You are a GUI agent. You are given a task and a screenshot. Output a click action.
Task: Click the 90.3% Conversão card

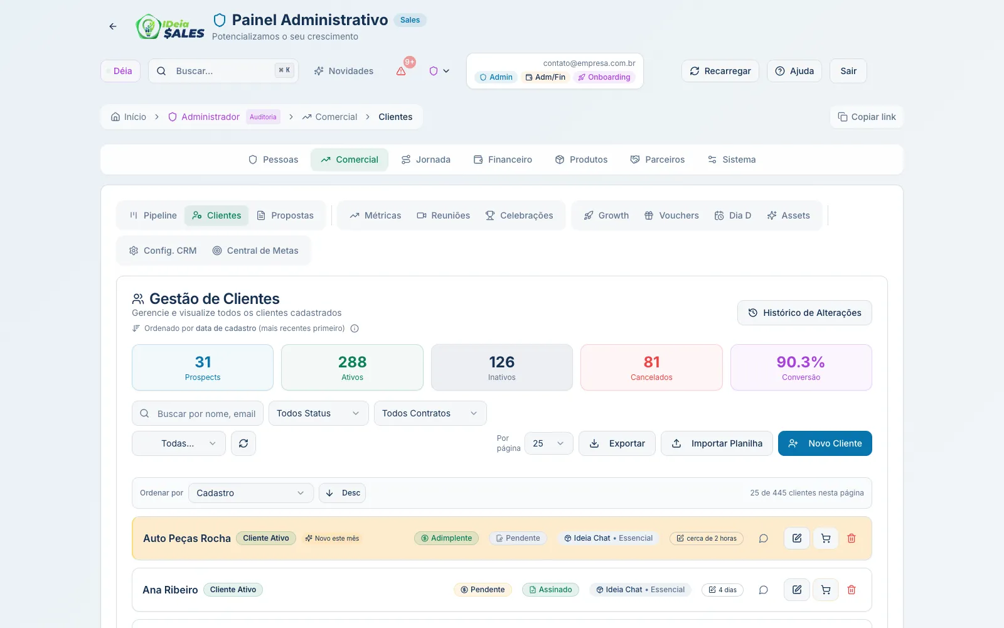point(801,367)
